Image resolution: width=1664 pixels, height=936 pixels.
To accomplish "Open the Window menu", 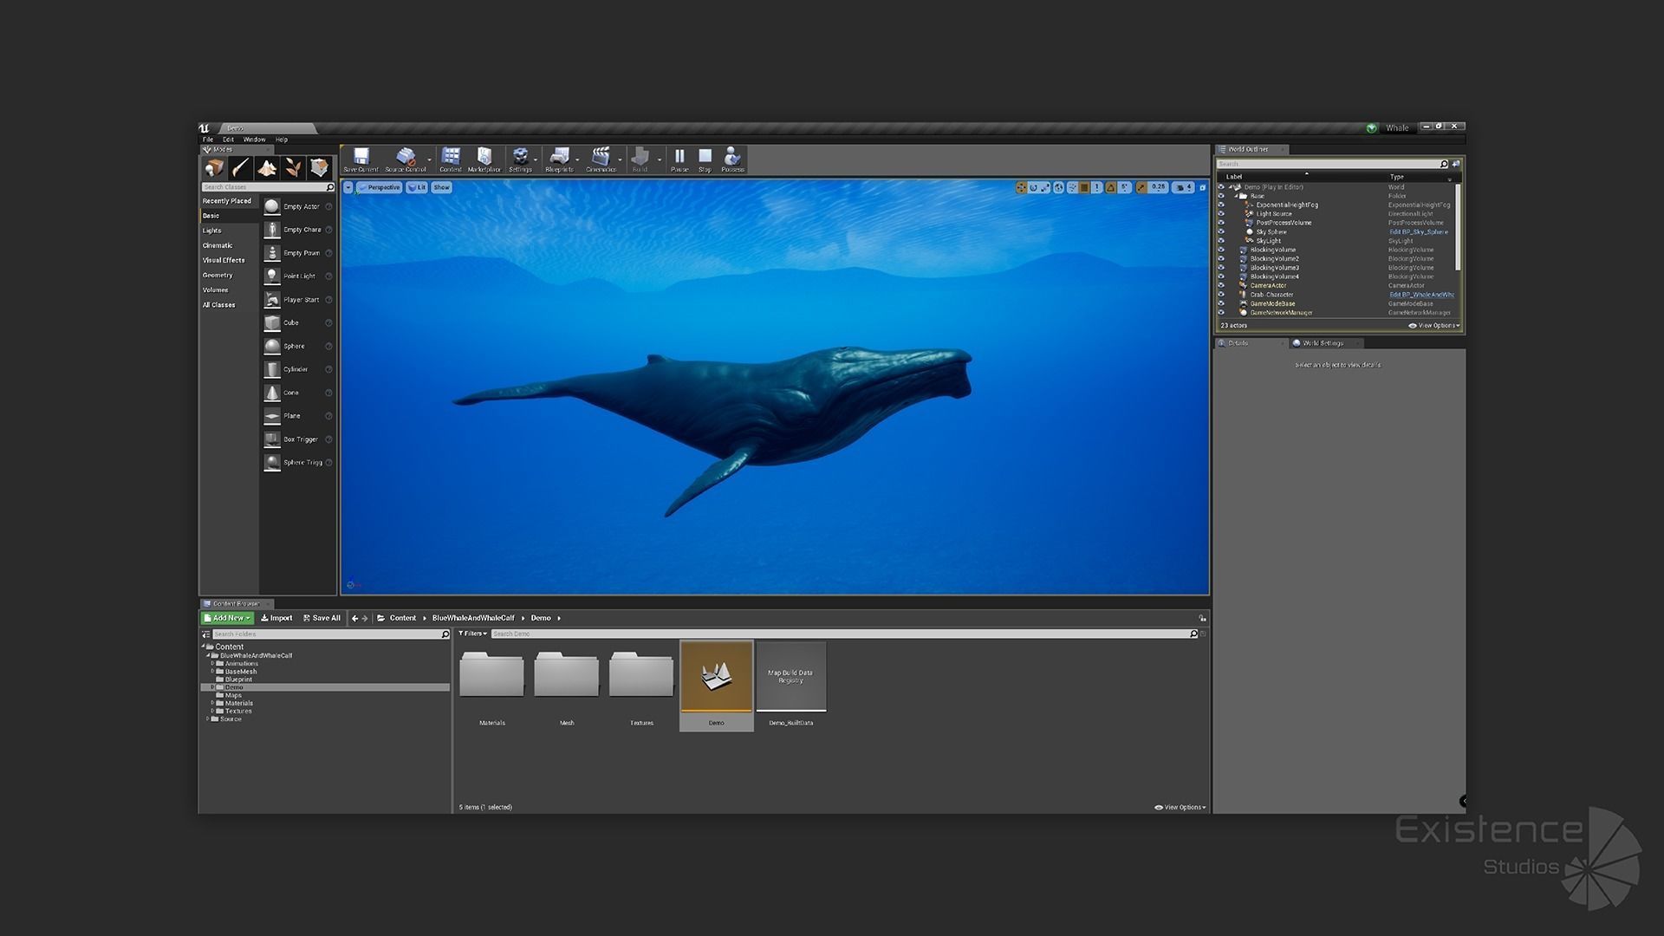I will 254,140.
